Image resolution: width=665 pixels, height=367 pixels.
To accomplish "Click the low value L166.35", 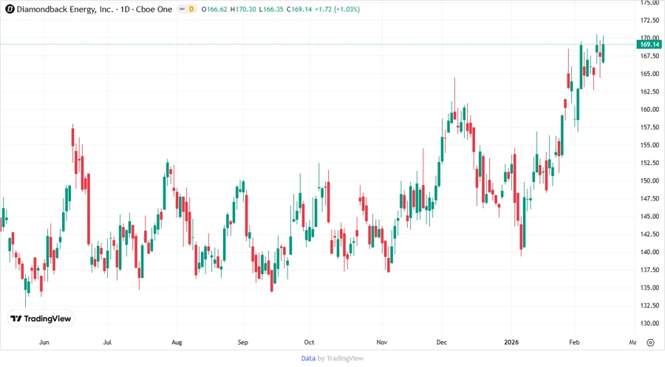I will coord(271,9).
